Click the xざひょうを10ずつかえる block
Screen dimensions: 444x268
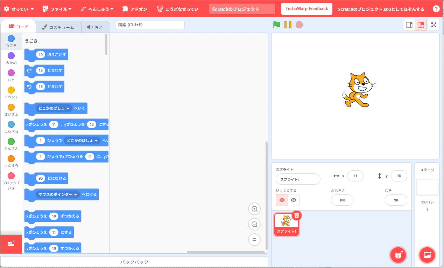point(52,217)
